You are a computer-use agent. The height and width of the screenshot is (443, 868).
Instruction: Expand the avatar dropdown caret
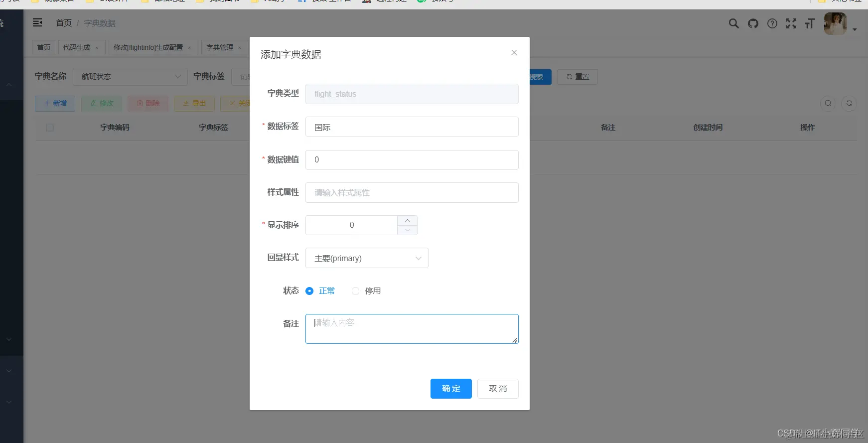[x=855, y=29]
